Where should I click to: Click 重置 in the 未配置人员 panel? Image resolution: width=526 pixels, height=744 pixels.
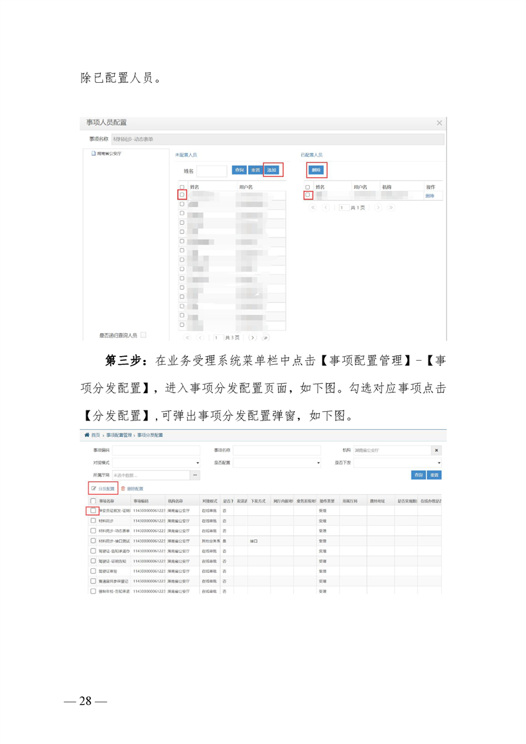tap(255, 170)
